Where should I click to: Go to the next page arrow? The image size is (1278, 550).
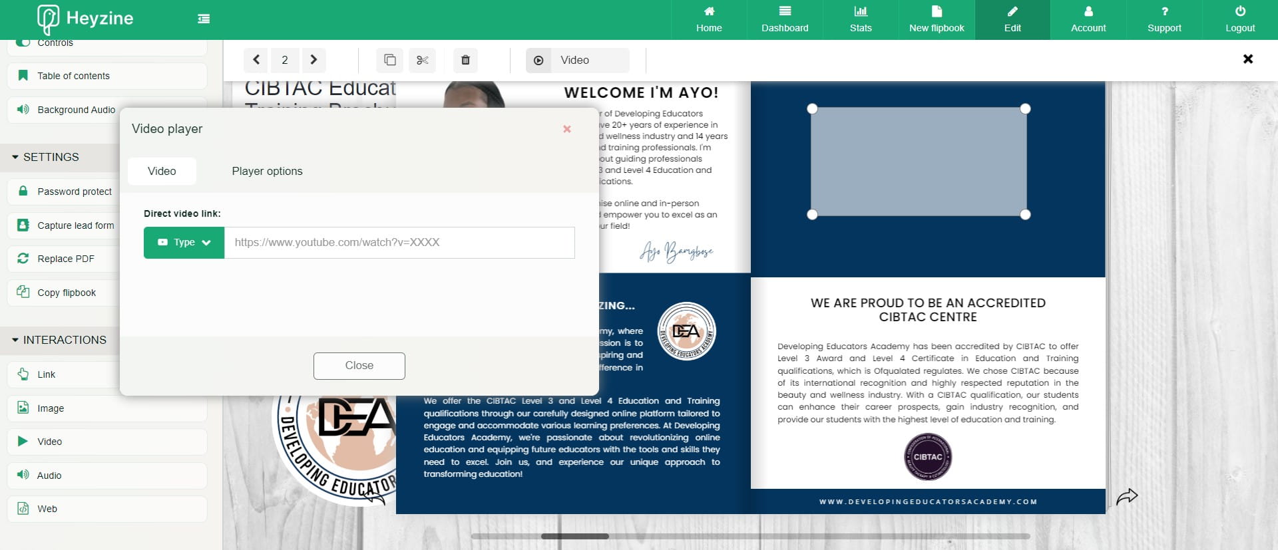tap(314, 60)
